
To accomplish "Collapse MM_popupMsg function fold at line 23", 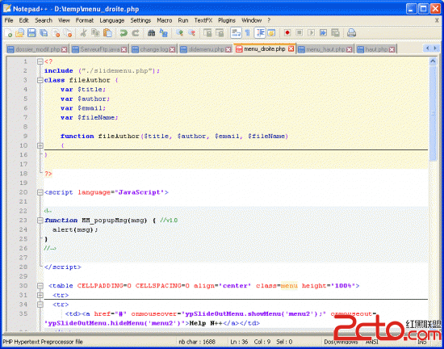I will click(40, 221).
